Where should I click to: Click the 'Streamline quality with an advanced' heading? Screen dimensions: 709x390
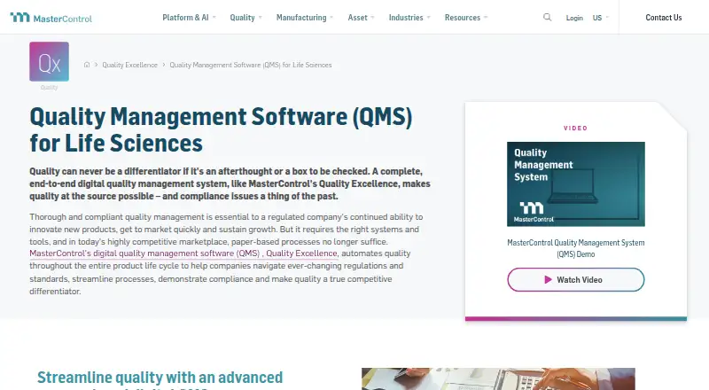[x=160, y=378]
